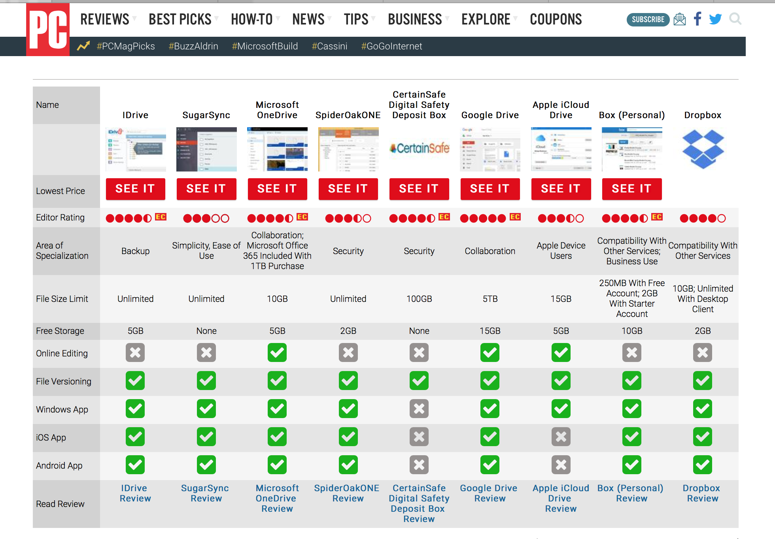Expand the Business dropdown arrow
Screen dimensions: 775x539
pyautogui.click(x=447, y=19)
